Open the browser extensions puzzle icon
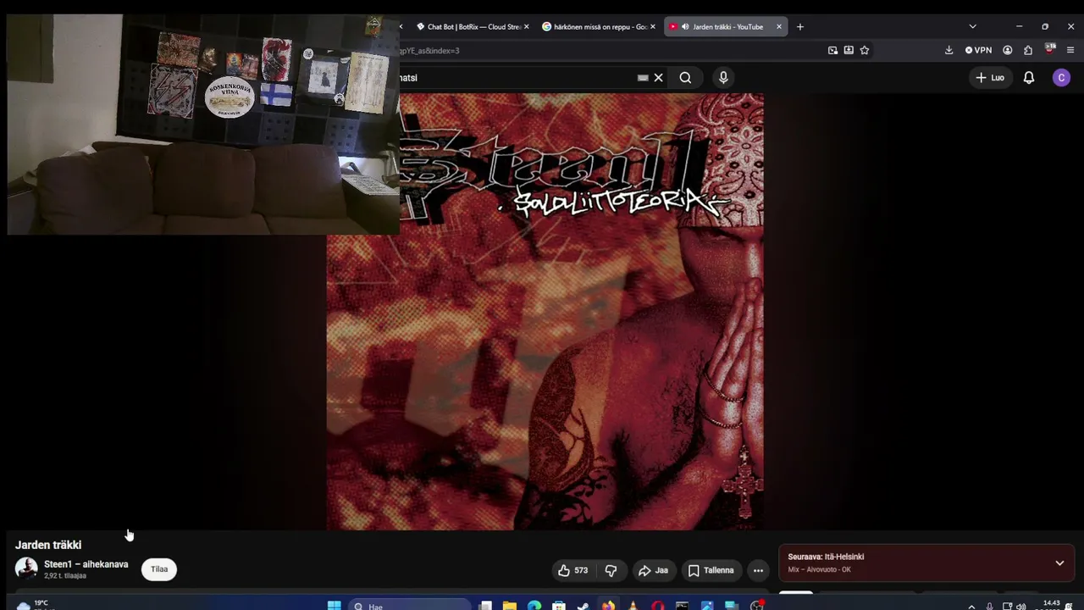Image resolution: width=1084 pixels, height=610 pixels. point(1028,51)
